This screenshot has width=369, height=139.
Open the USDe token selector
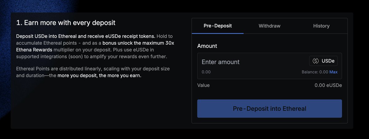[x=323, y=61]
